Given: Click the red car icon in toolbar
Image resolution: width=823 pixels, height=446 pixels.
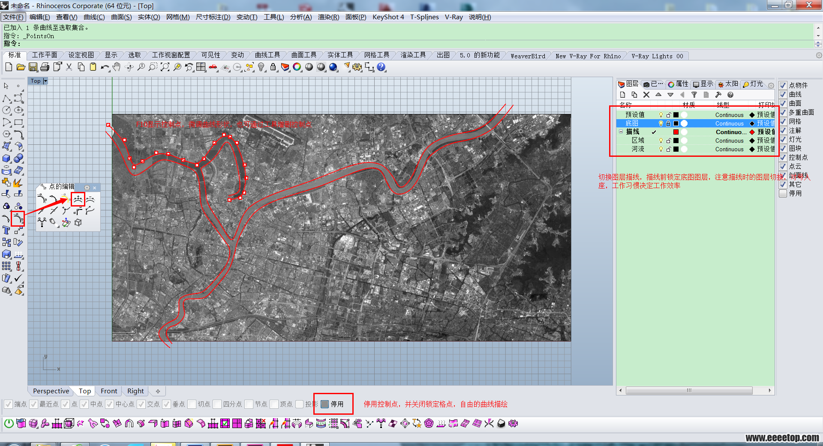Looking at the screenshot, I should click(x=213, y=67).
